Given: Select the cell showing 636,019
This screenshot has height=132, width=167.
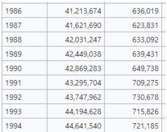Looking at the screenshot, I should (133, 10).
